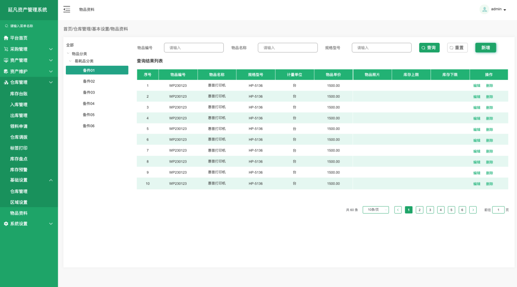Image resolution: width=517 pixels, height=287 pixels.
Task: Collapse the 易耗品分类 tree node
Action: pos(70,61)
